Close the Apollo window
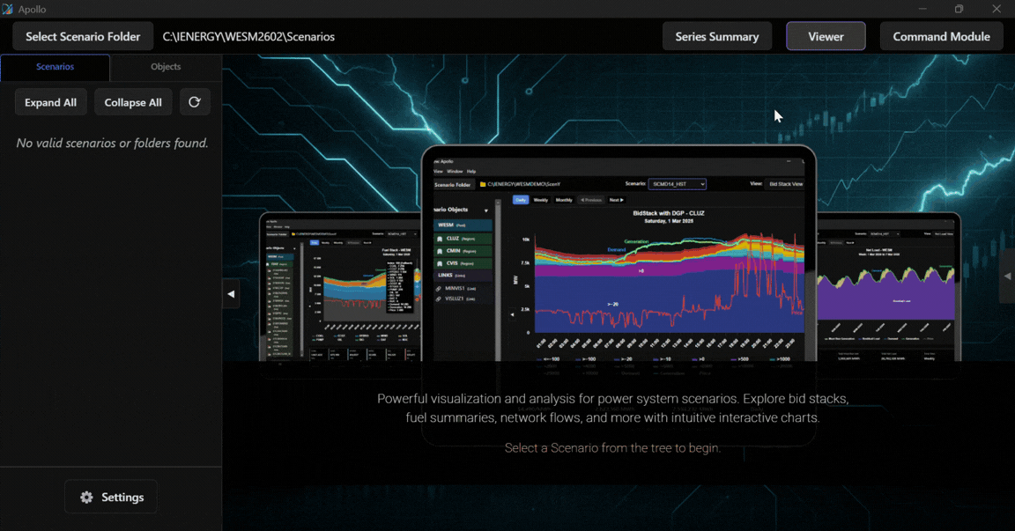Viewport: 1015px width, 531px height. (x=996, y=9)
